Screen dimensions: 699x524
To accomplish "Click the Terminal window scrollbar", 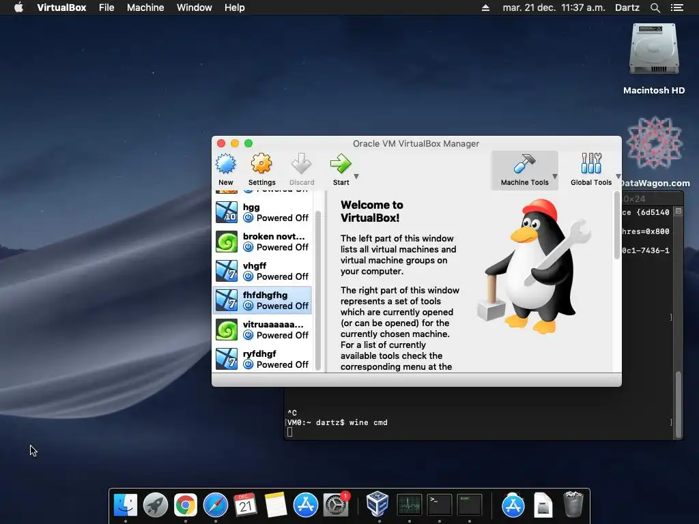I will (679, 404).
